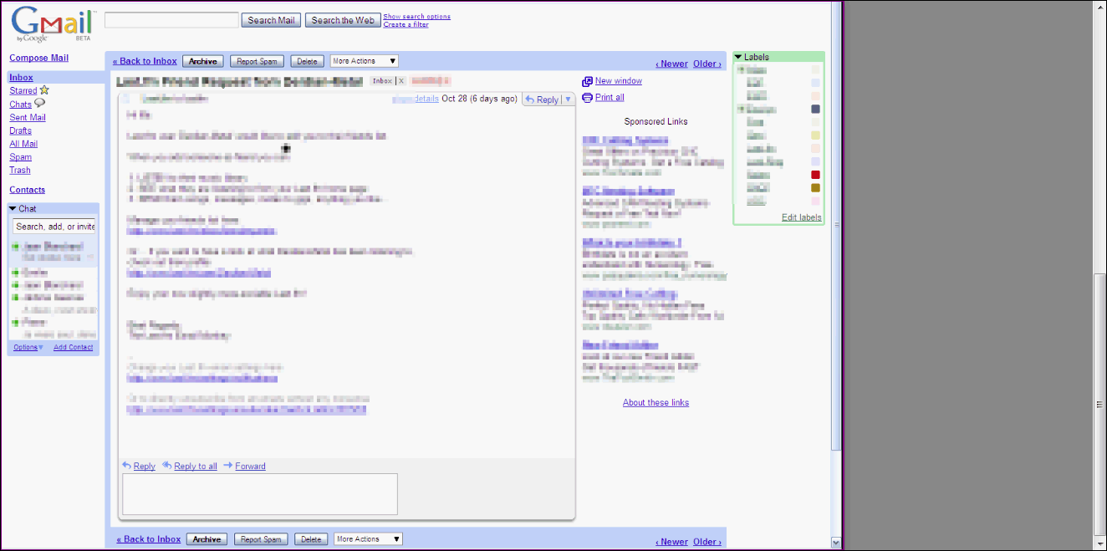Click the New window popup icon
Screen dimensions: 1107x551
(588, 81)
